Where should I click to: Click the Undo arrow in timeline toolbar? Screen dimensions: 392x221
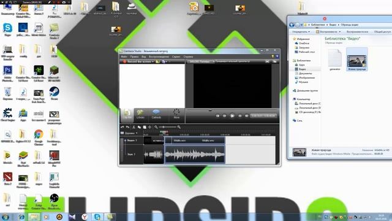click(x=123, y=127)
